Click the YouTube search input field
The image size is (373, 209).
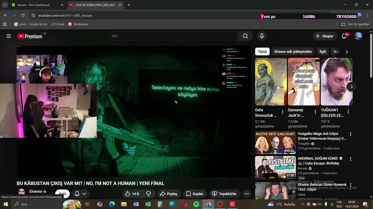click(x=173, y=36)
